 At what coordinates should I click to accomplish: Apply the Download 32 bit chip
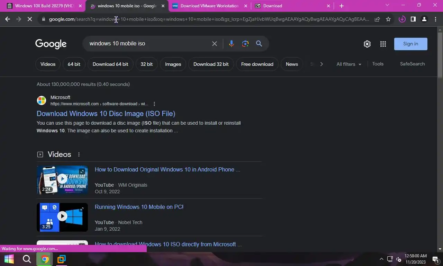[211, 64]
